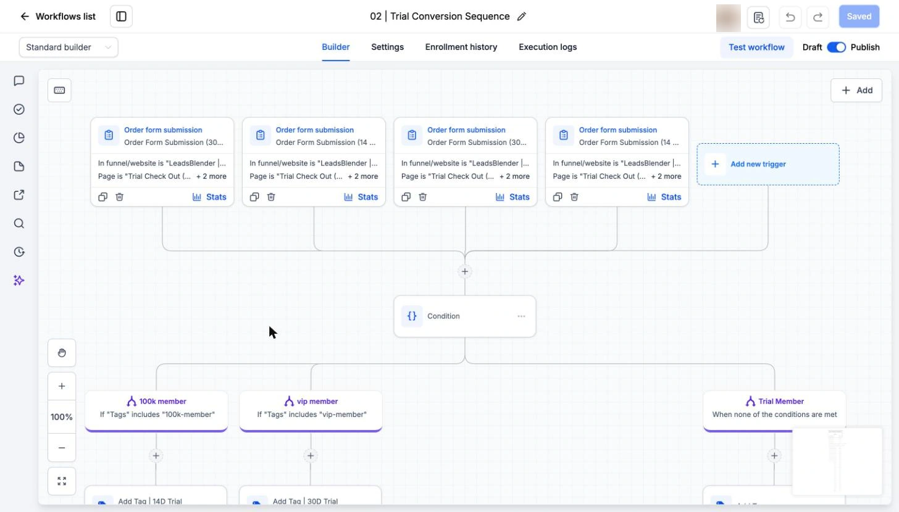Click the workflow minimap thumbnail

point(837,461)
